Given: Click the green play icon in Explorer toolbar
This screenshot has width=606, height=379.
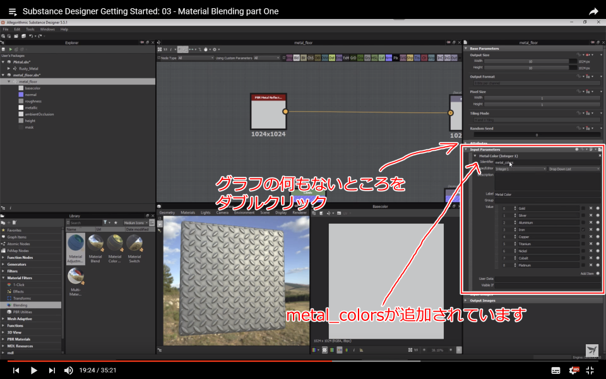Looking at the screenshot, I should click(10, 49).
